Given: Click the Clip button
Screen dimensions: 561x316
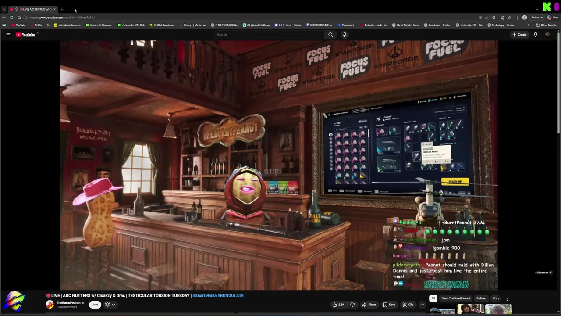Looking at the screenshot, I should (x=408, y=305).
